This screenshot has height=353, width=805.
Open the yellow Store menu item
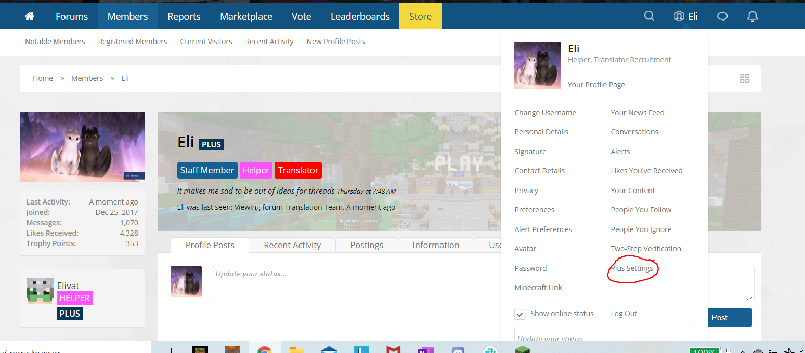coord(420,16)
